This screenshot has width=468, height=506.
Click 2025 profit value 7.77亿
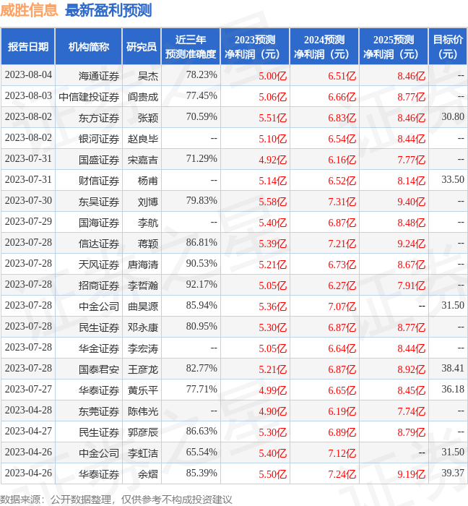(411, 160)
